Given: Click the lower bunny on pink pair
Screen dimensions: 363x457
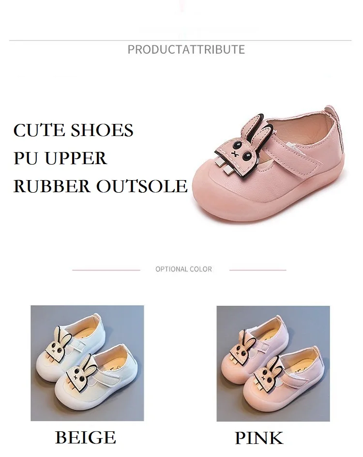Looking at the screenshot, I should 268,375.
